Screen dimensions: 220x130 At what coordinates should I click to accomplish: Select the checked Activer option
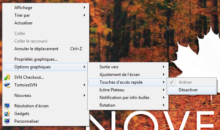coord(192,82)
